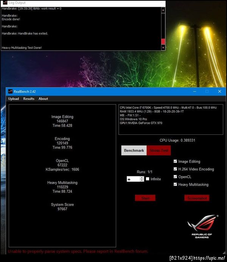Disable the Heavy Multitasking checkbox
Screen dimensions: 227x262
(x=175, y=184)
